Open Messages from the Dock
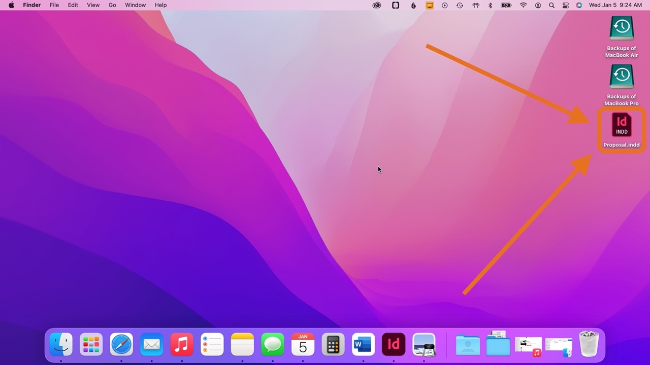Viewport: 650px width, 365px height. click(x=273, y=345)
